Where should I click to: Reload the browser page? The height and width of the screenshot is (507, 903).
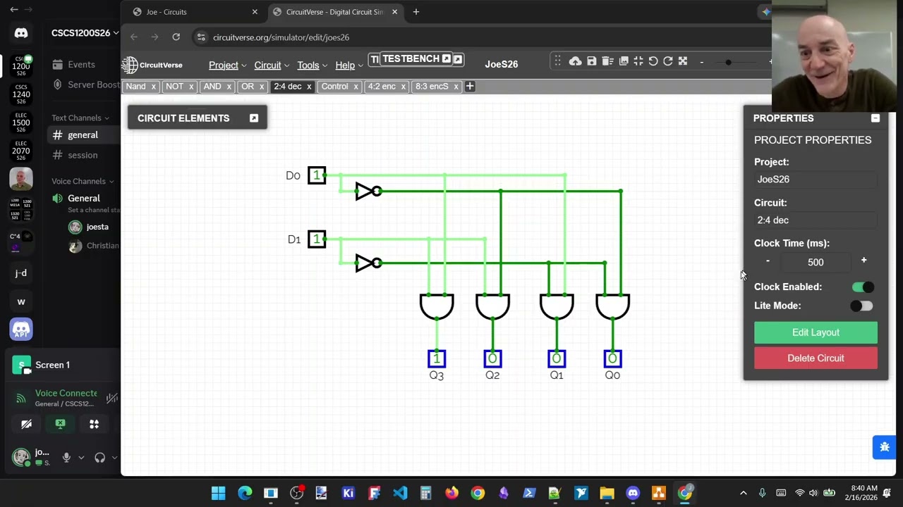tap(176, 37)
